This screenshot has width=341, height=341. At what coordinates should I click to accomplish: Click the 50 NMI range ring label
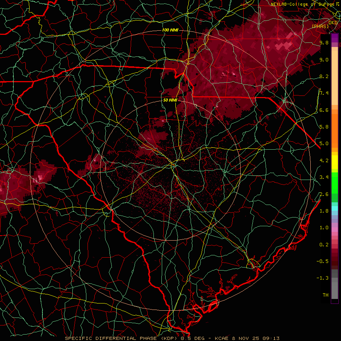[170, 100]
